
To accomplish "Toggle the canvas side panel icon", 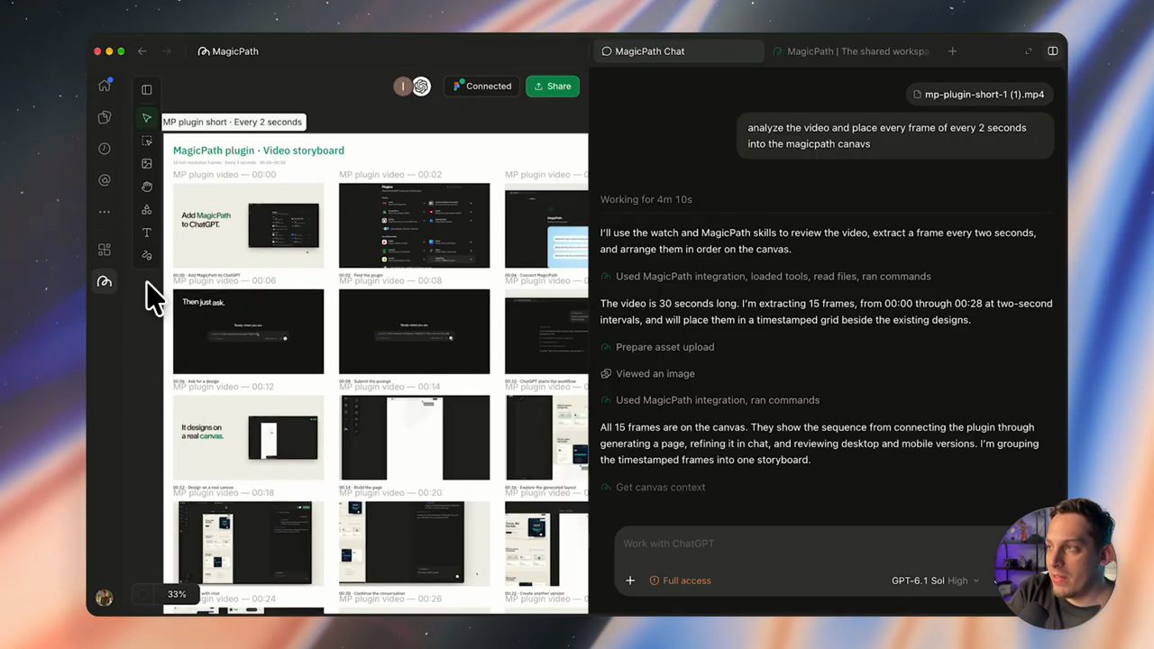I will coord(147,89).
